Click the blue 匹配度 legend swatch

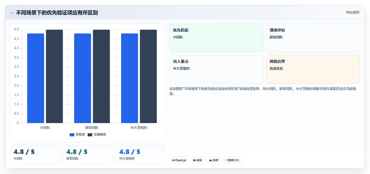tap(72, 135)
